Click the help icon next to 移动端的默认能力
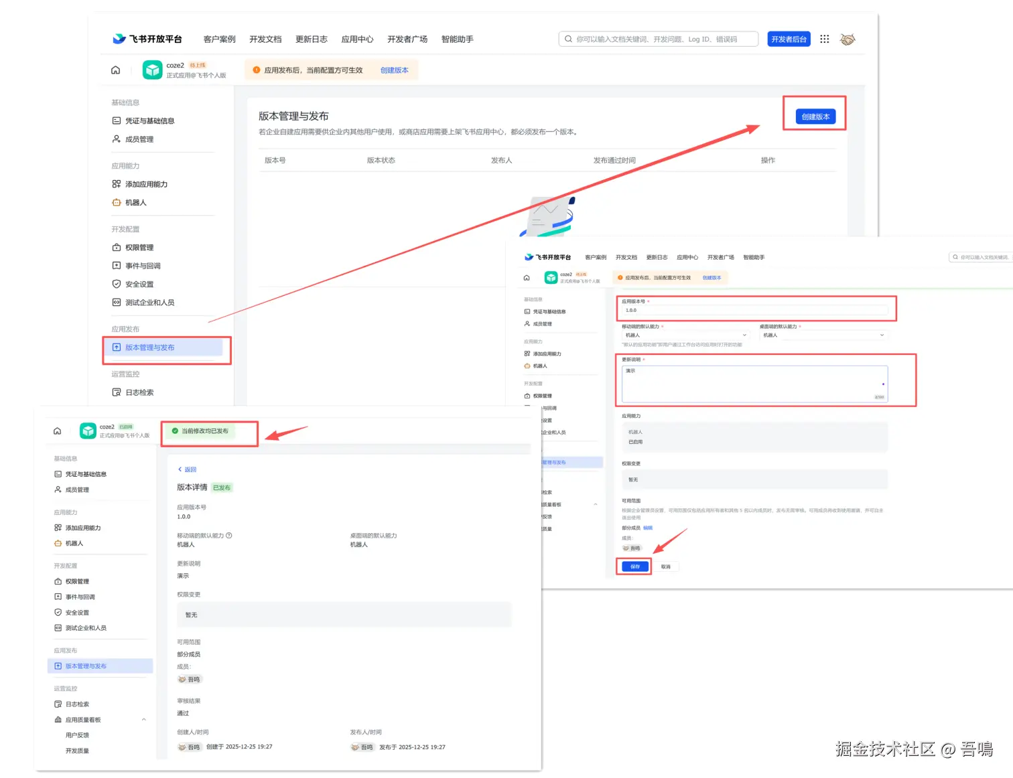This screenshot has height=778, width=1013. (229, 535)
